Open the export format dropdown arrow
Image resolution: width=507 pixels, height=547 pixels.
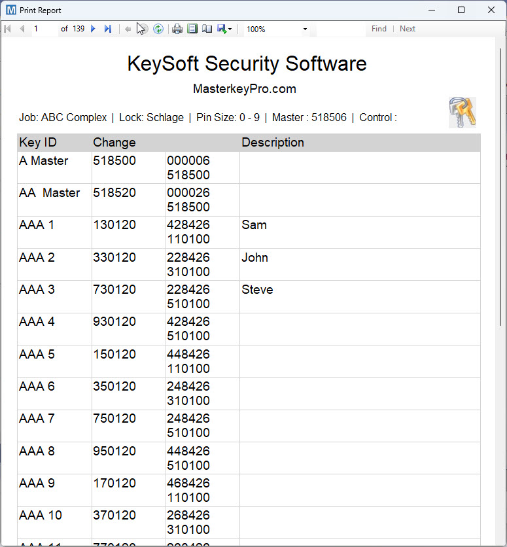pyautogui.click(x=230, y=28)
